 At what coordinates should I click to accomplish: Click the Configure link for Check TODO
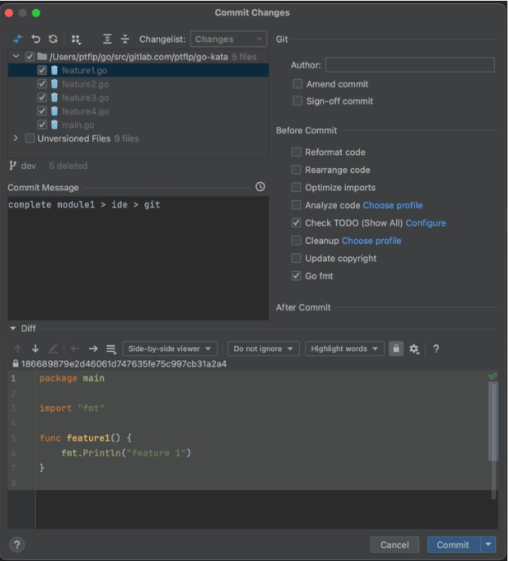pos(426,223)
